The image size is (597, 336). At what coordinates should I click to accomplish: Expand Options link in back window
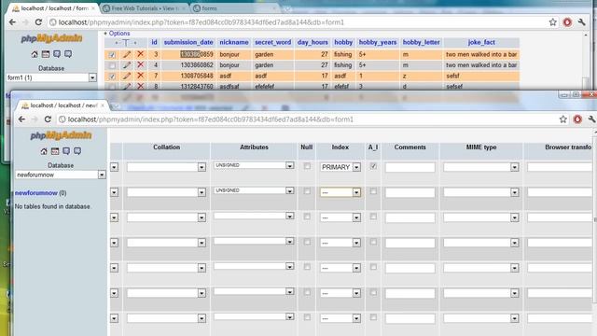point(119,34)
